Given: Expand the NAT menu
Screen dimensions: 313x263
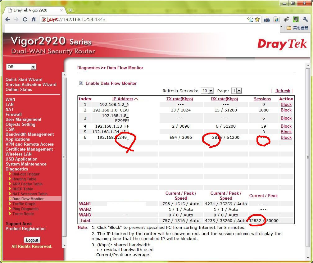Looking at the screenshot, I should pos(10,109).
